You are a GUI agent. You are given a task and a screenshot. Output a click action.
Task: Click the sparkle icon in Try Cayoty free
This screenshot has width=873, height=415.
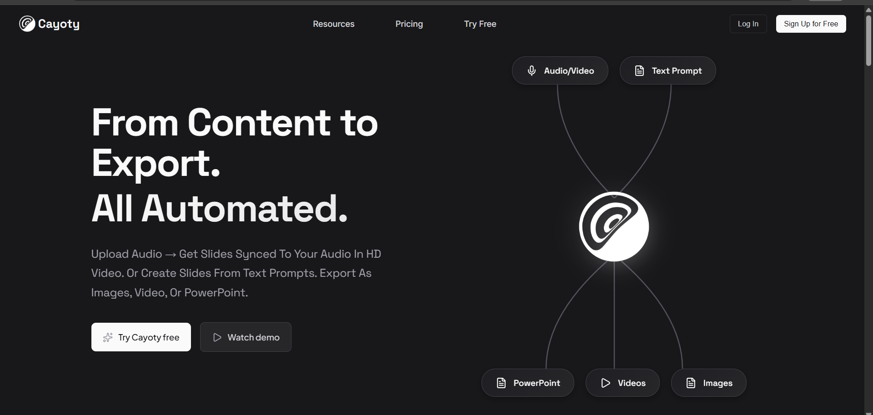point(108,337)
